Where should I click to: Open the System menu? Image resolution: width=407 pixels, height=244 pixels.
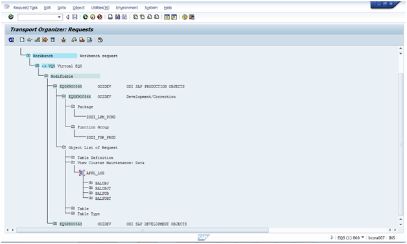tap(151, 8)
